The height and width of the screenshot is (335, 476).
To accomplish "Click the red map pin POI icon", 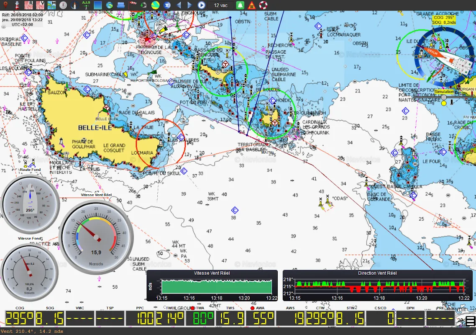I will [5, 5].
